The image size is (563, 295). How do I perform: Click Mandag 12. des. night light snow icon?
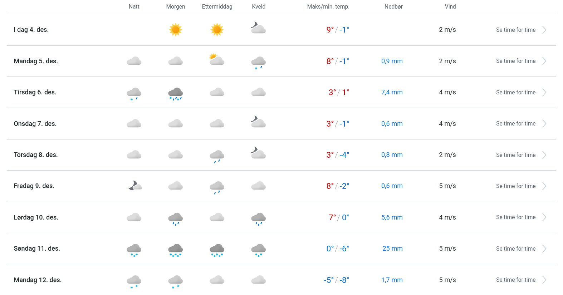(134, 281)
